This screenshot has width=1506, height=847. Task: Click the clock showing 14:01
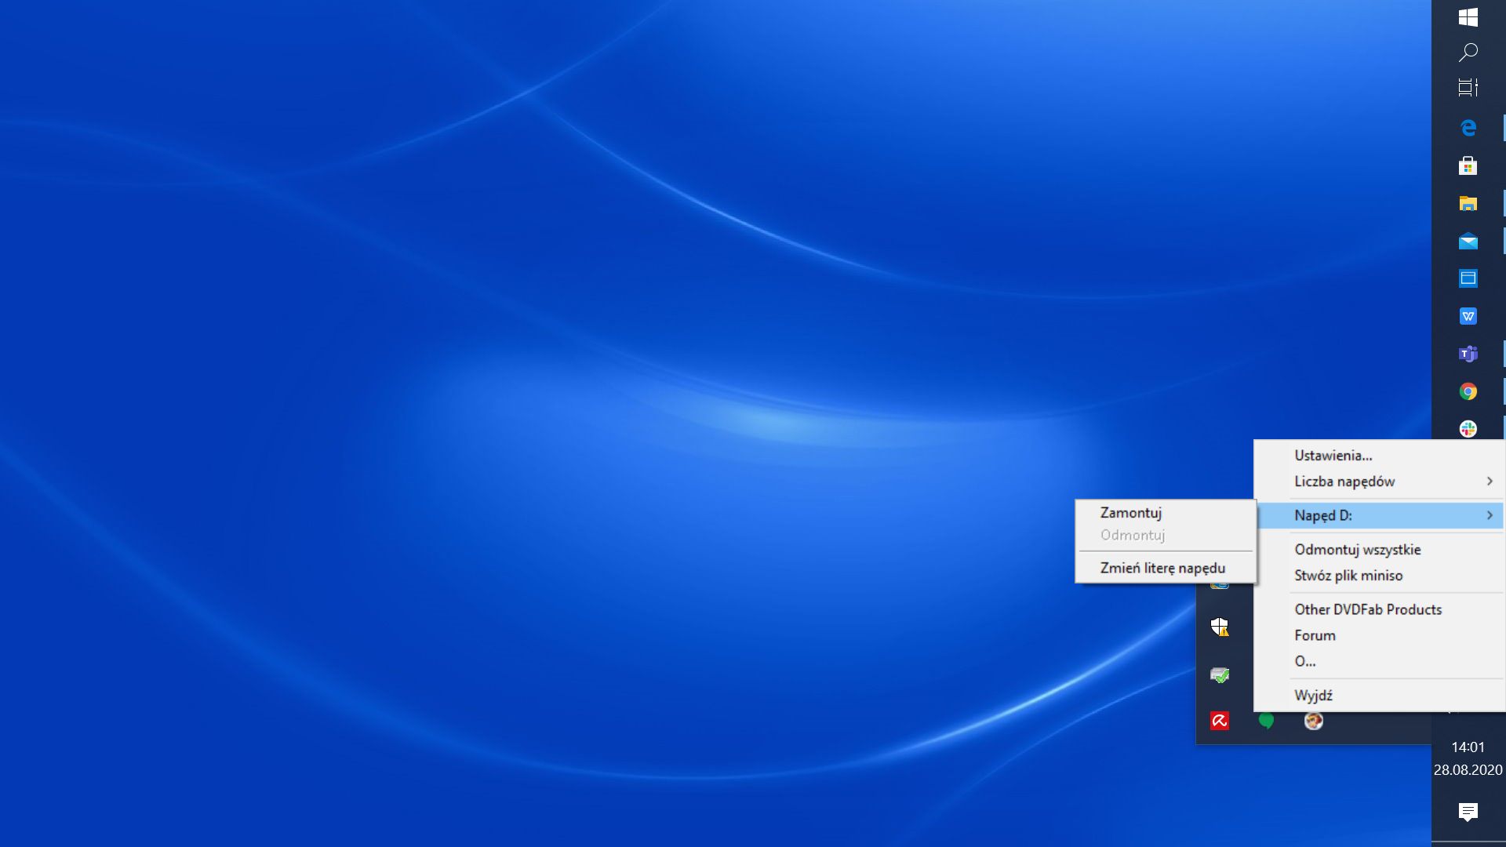tap(1468, 747)
